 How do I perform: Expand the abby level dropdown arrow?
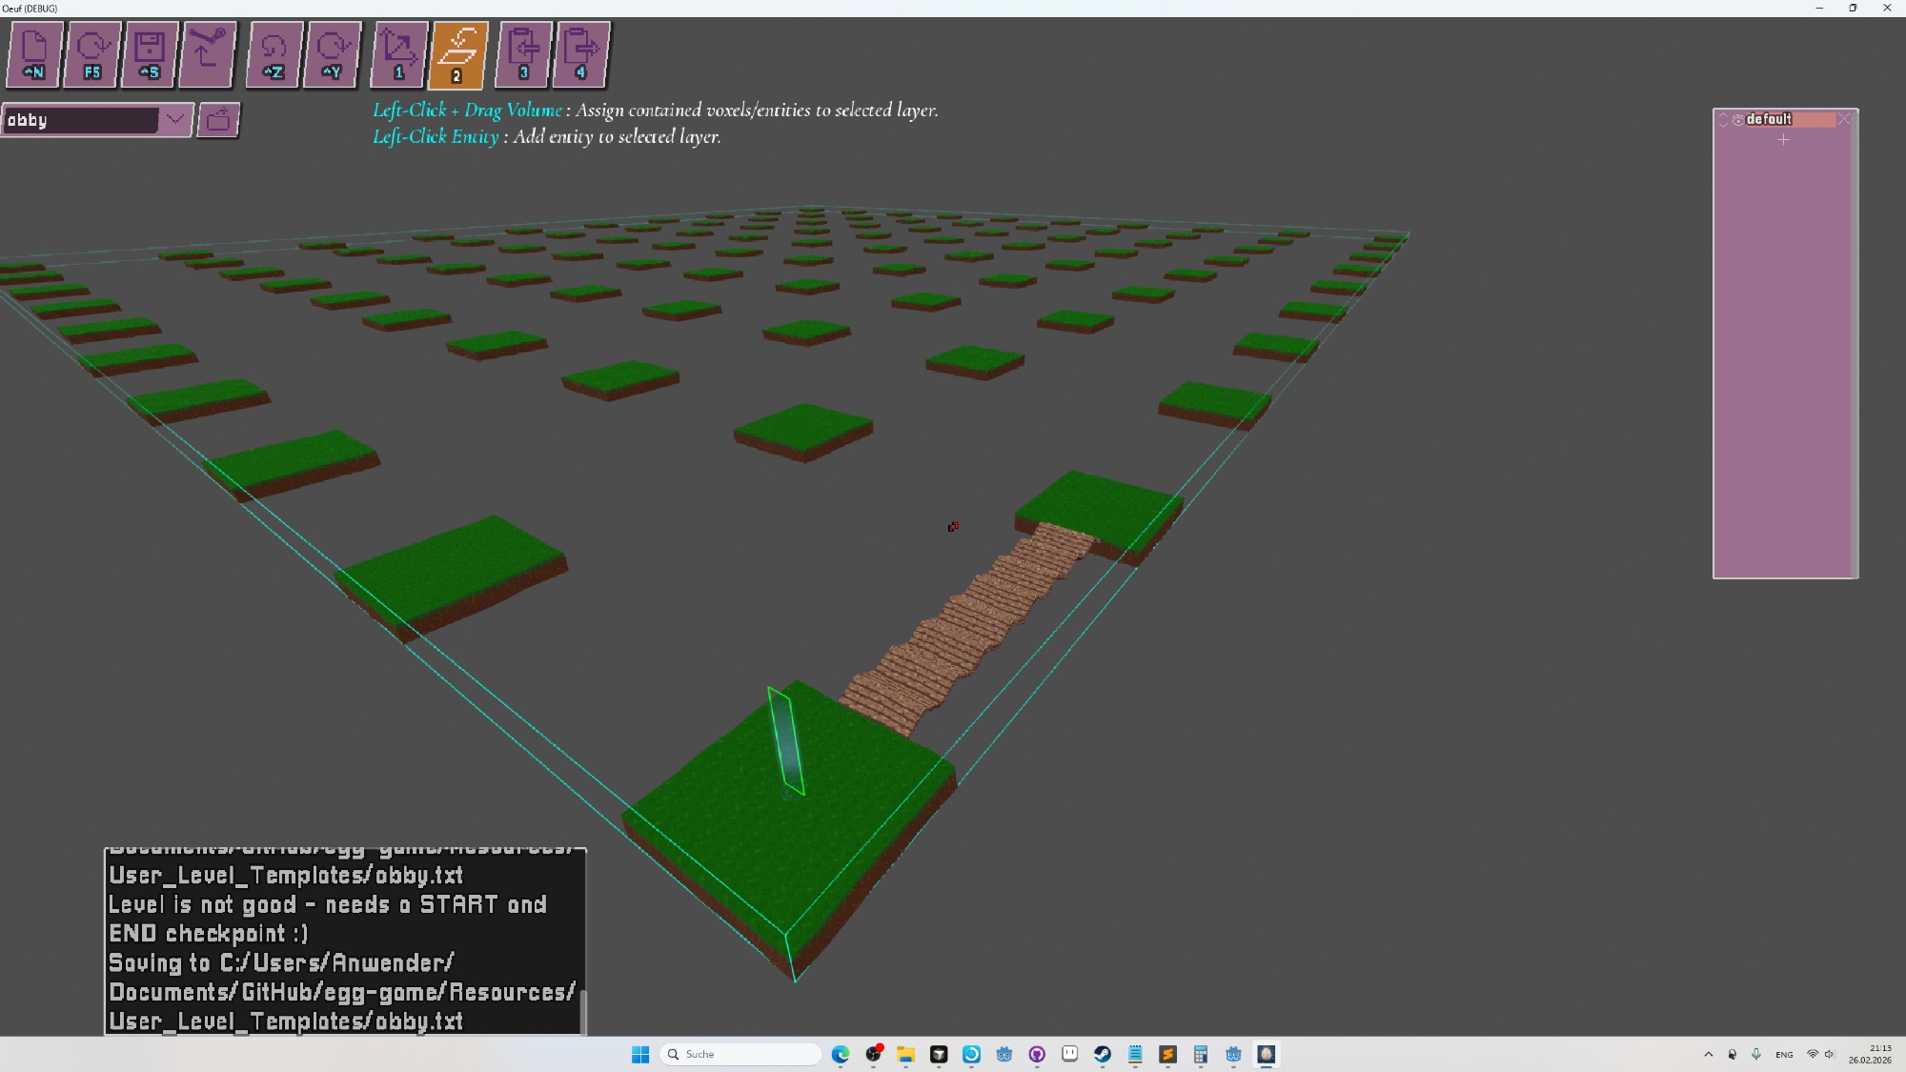coord(175,120)
